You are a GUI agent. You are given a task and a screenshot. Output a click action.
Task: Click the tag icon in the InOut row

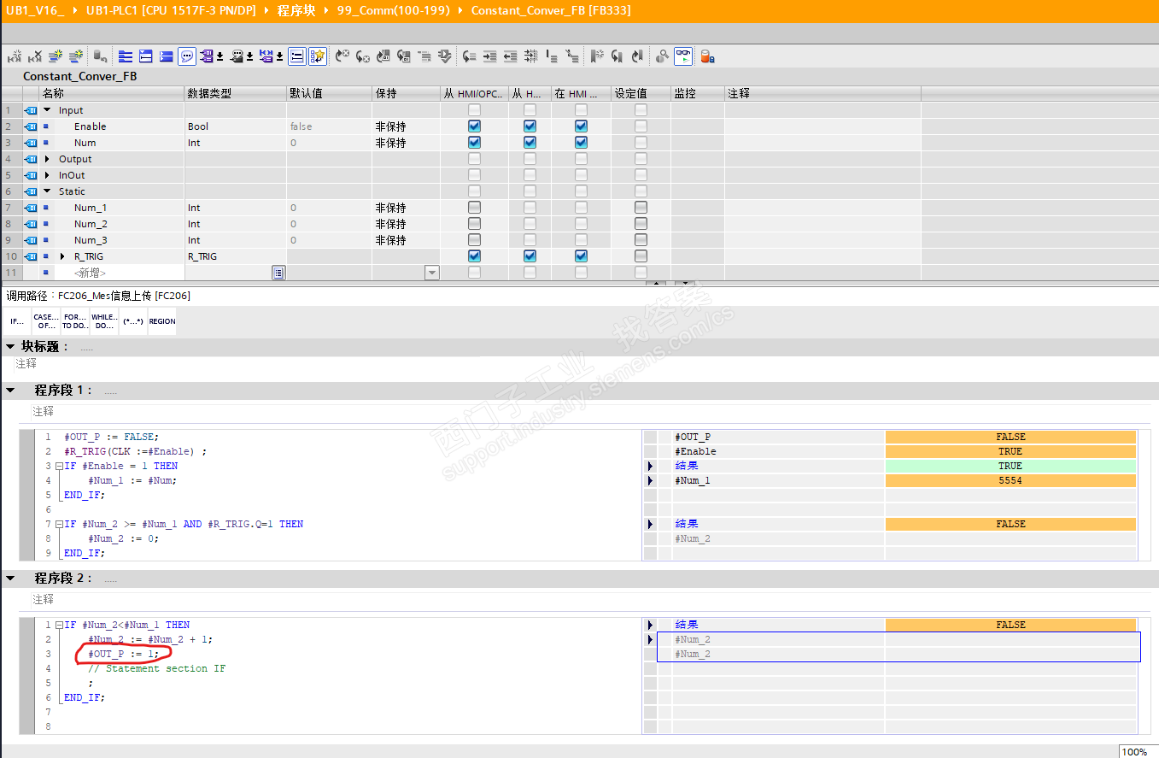[x=30, y=175]
